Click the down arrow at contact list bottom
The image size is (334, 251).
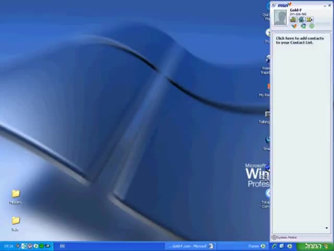[327, 228]
